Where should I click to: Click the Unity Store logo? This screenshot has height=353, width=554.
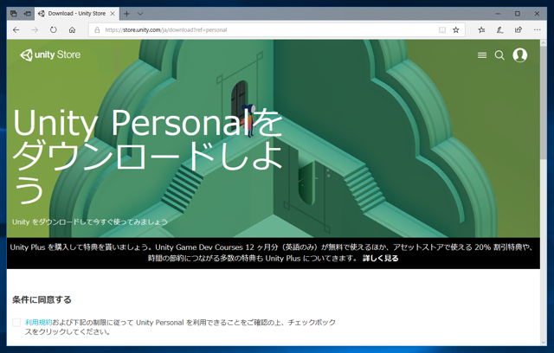50,55
